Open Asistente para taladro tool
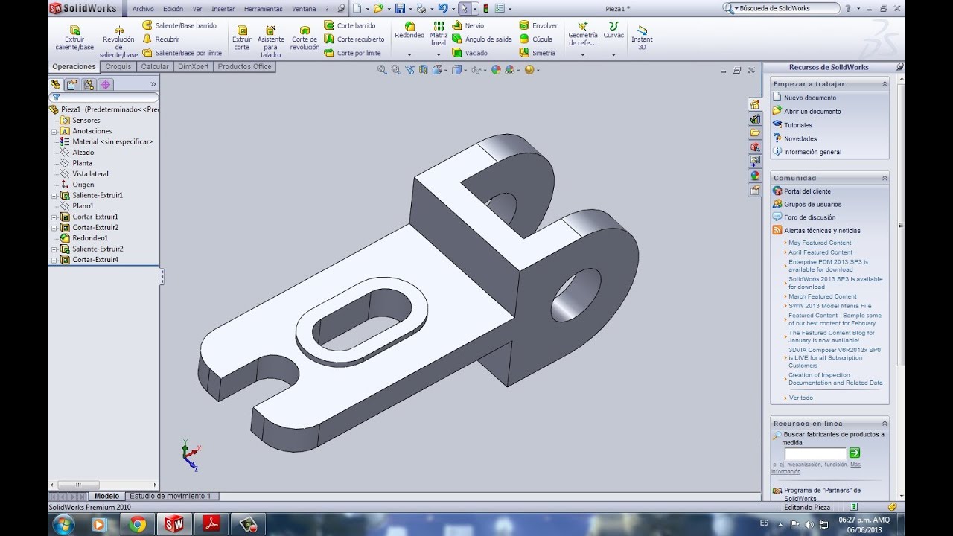Viewport: 953px width, 536px height. pyautogui.click(x=271, y=41)
